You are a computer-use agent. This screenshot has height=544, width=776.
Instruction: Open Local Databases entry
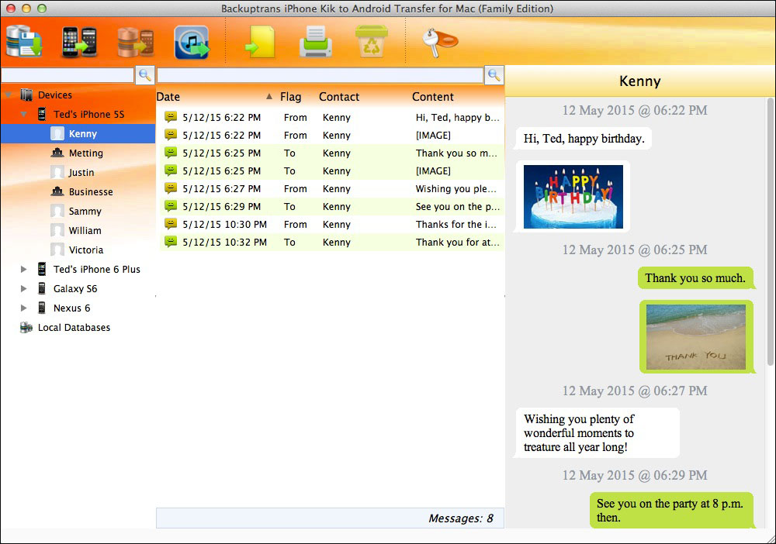74,328
